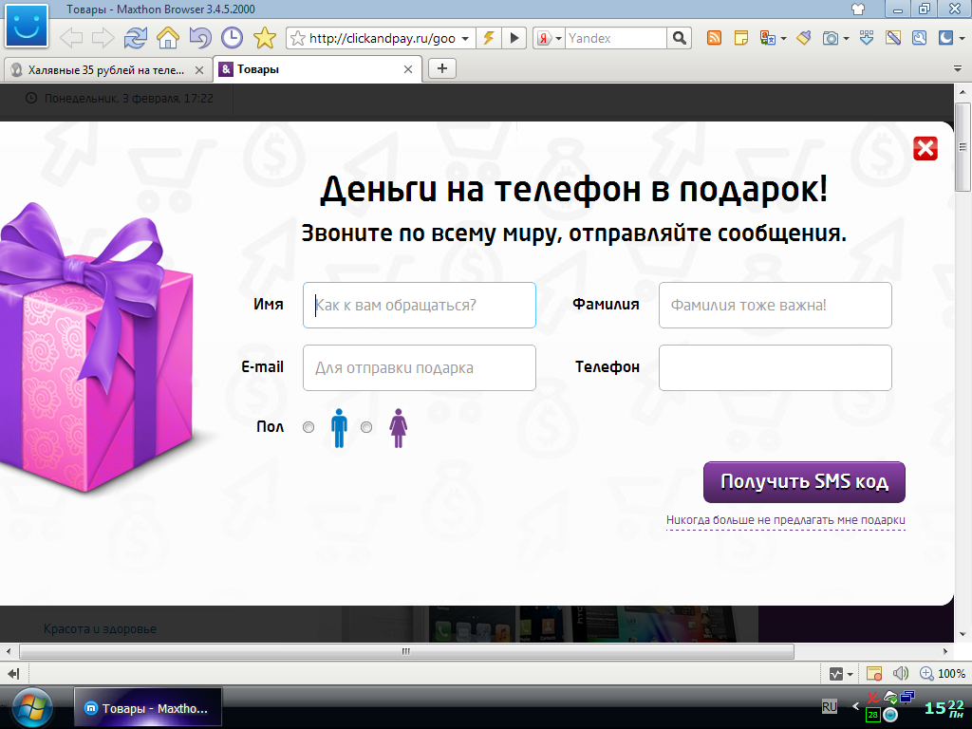Select the male gender radio button
The image size is (972, 729).
click(x=308, y=427)
